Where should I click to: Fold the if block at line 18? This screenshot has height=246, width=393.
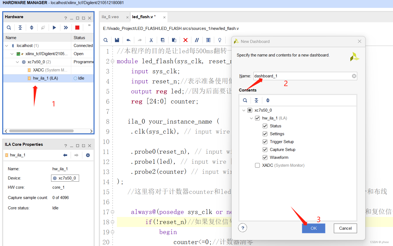pos(113,222)
